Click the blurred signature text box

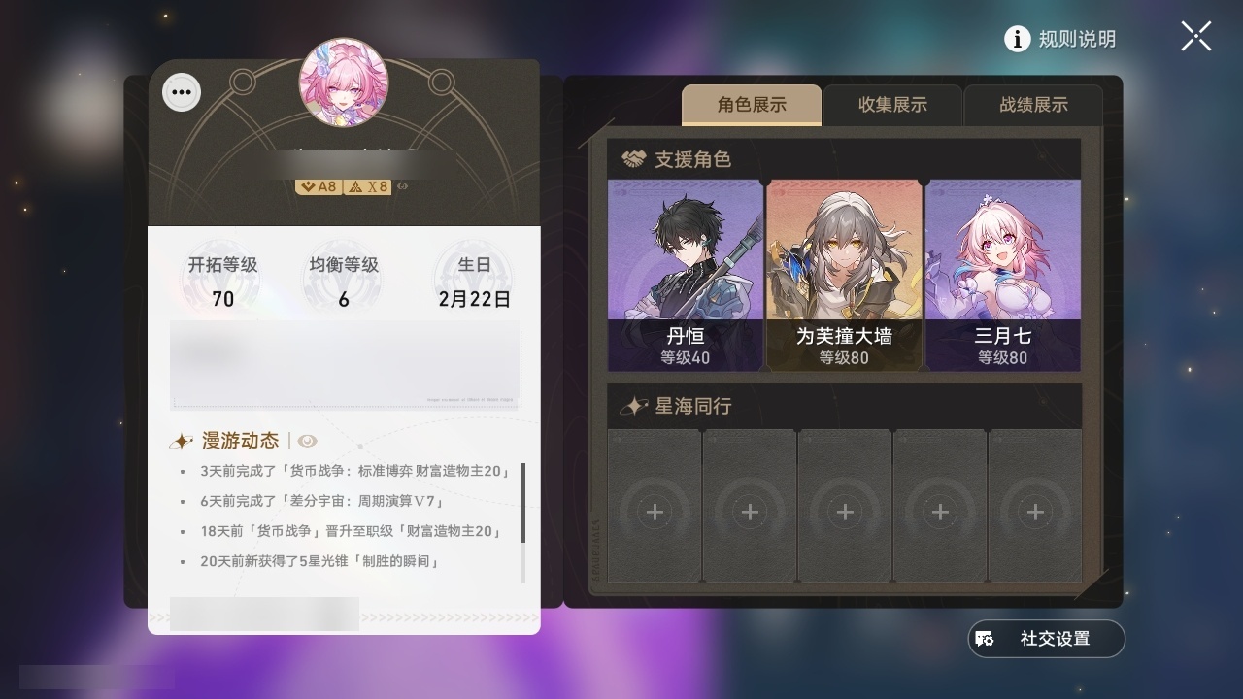pos(346,365)
